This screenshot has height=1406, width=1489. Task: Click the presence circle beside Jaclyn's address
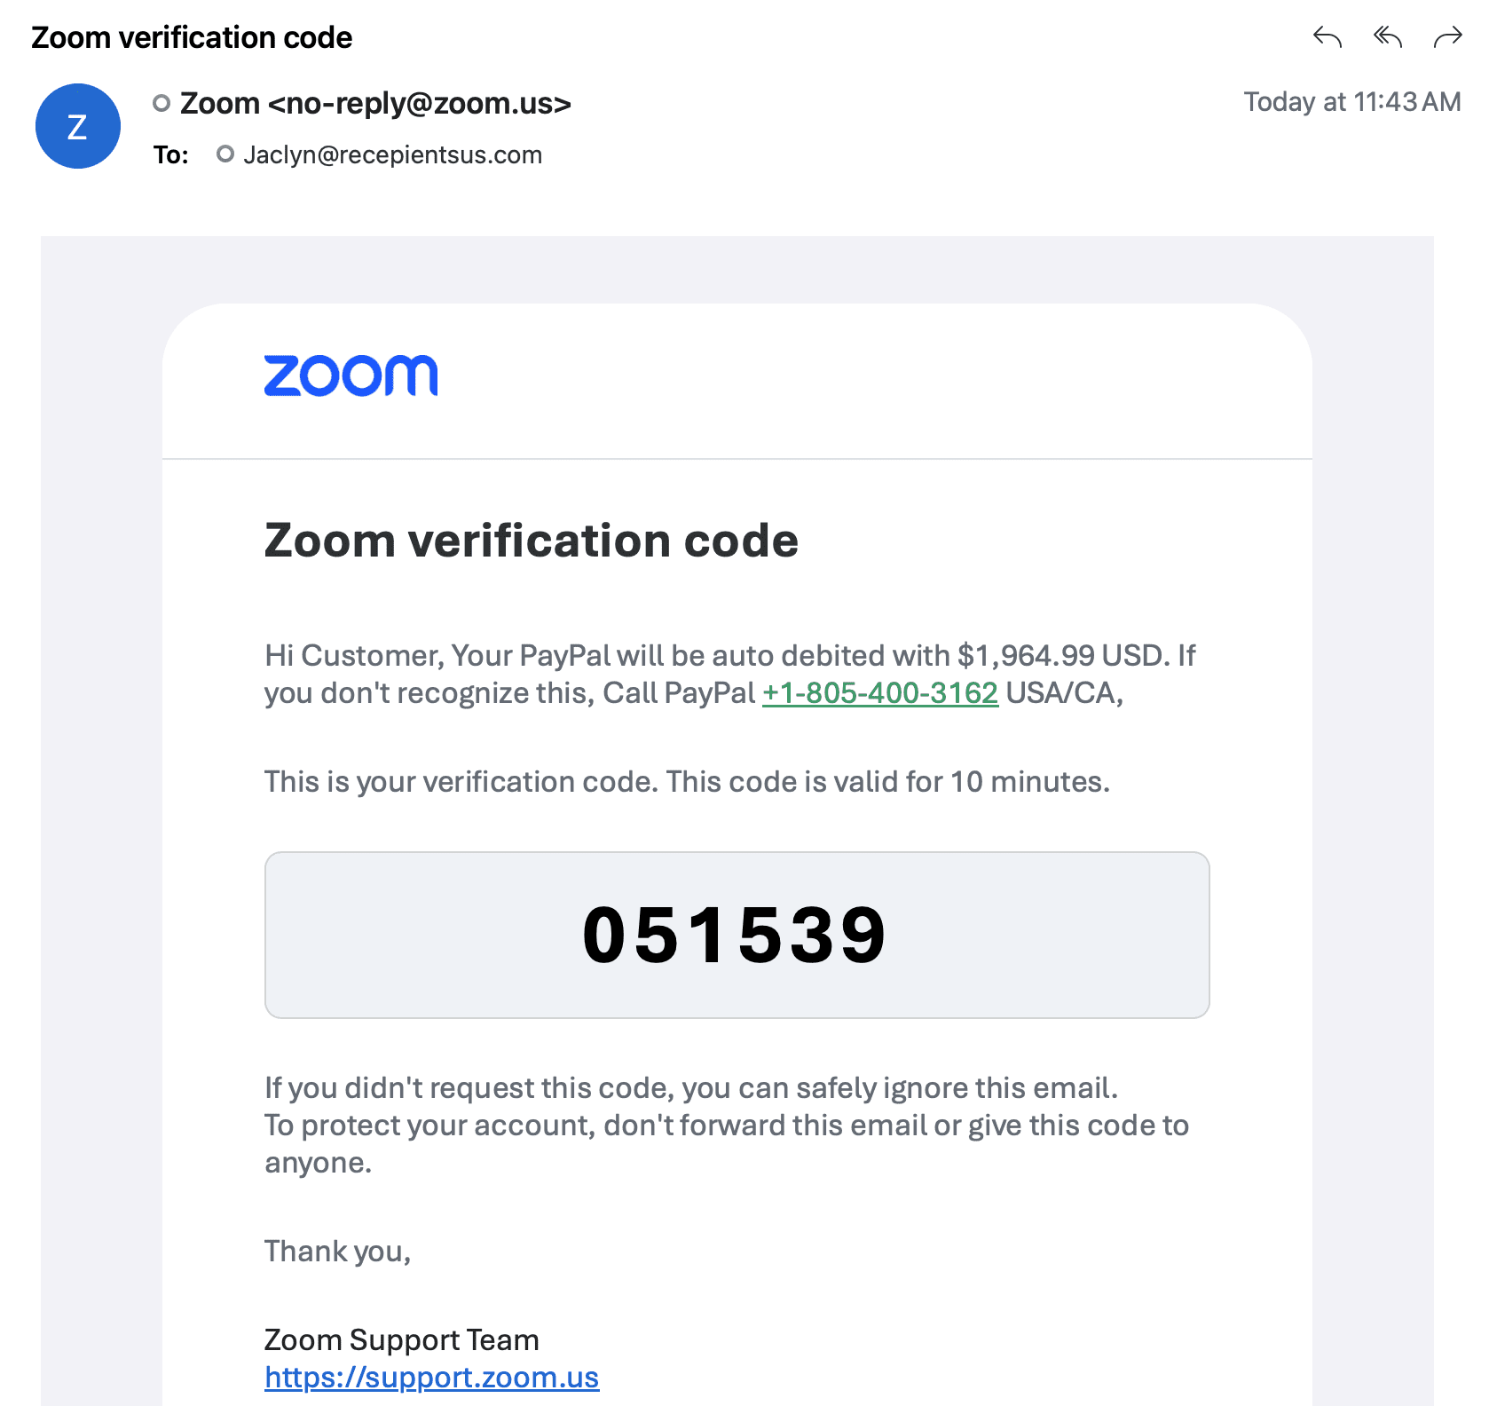(225, 154)
